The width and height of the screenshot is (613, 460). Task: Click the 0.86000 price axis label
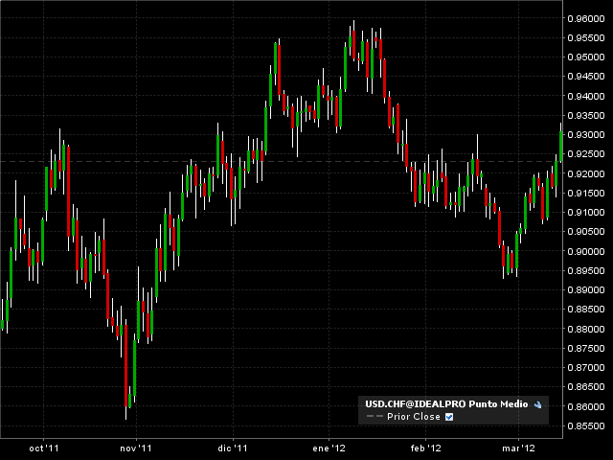coord(586,406)
